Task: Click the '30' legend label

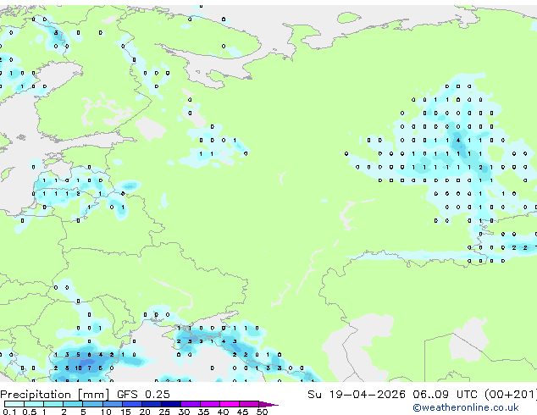Action: pos(184,412)
